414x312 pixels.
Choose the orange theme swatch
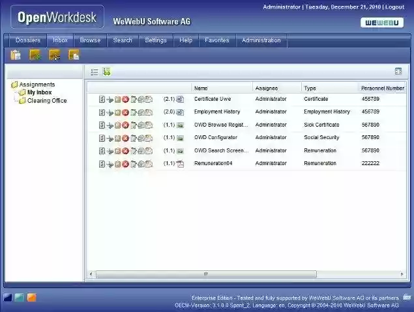tap(31, 297)
